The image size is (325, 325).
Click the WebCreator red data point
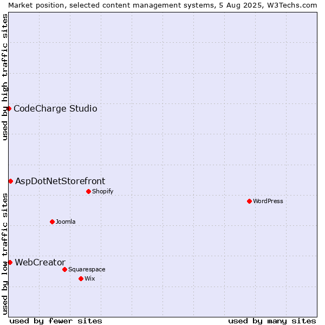(x=10, y=263)
